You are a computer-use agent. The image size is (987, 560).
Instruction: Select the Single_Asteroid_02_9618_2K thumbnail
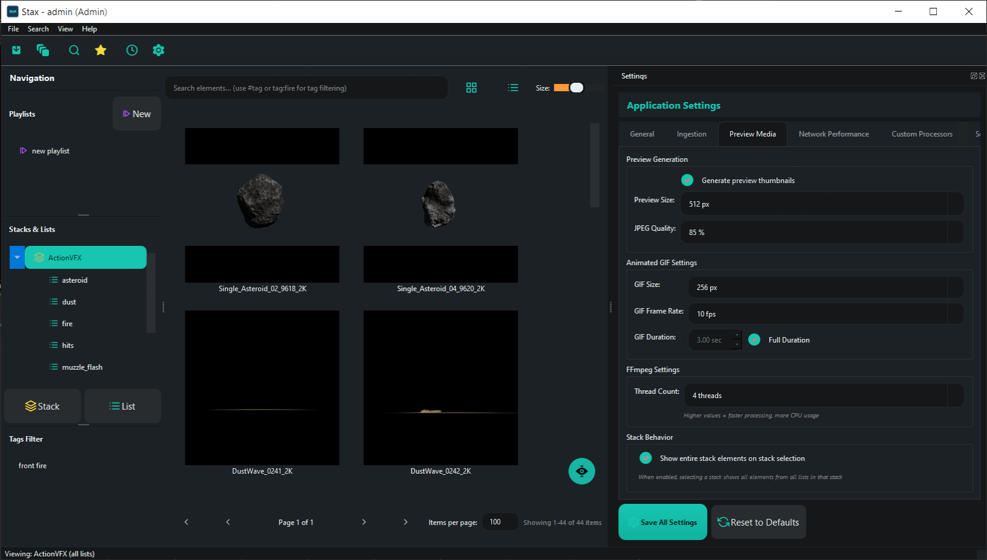tap(262, 205)
